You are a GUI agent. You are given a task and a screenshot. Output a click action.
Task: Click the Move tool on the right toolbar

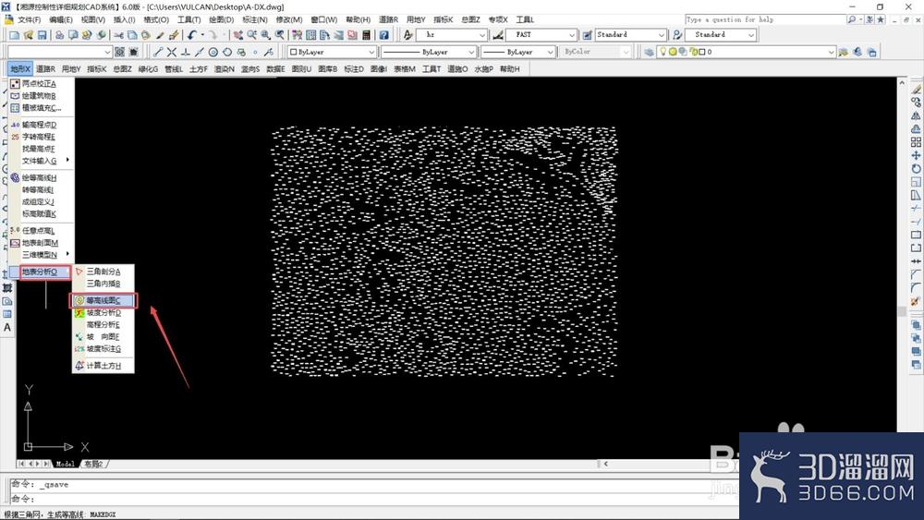916,155
